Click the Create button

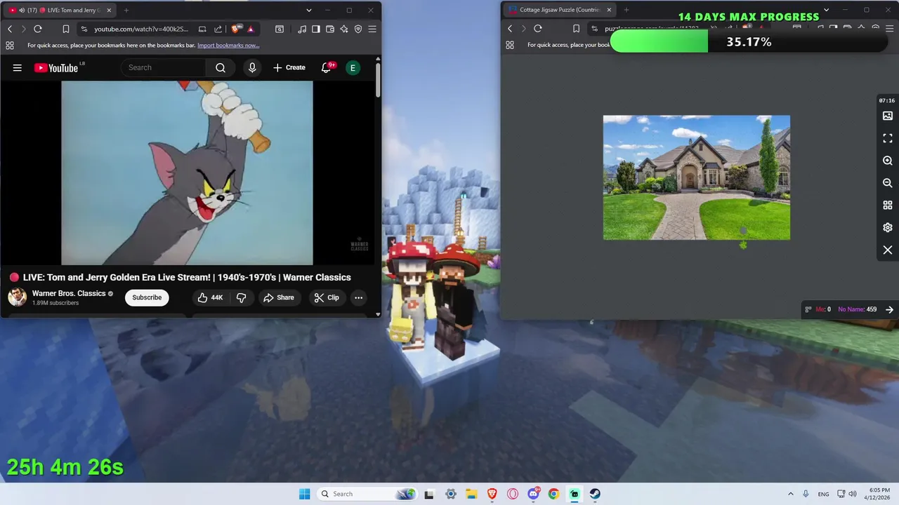point(289,67)
